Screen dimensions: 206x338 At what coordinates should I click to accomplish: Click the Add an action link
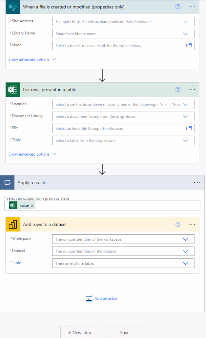point(106,298)
